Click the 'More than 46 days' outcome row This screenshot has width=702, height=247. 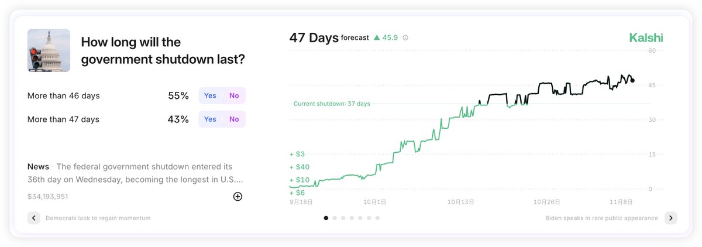tap(64, 95)
